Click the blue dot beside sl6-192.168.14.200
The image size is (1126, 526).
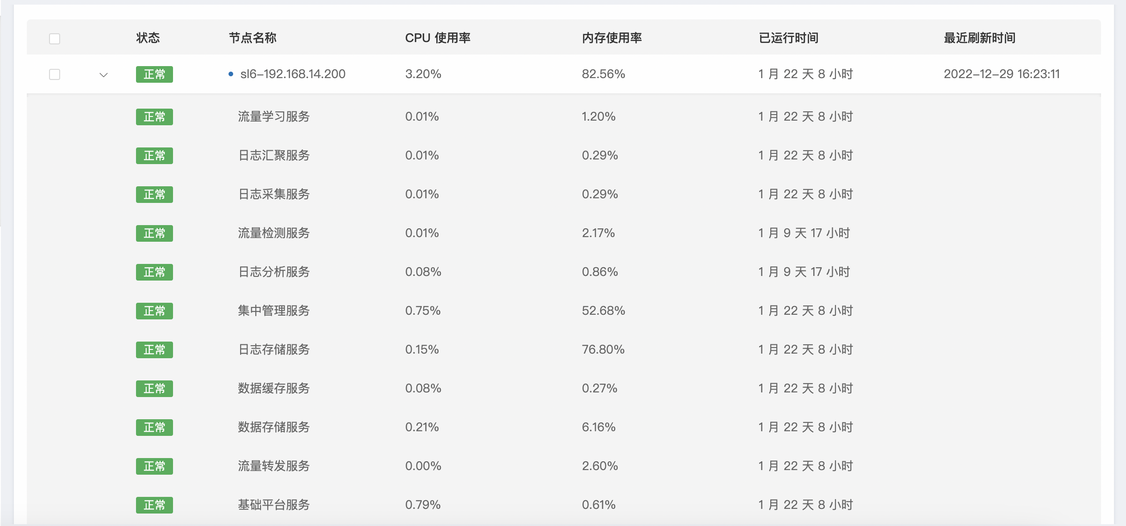[231, 74]
